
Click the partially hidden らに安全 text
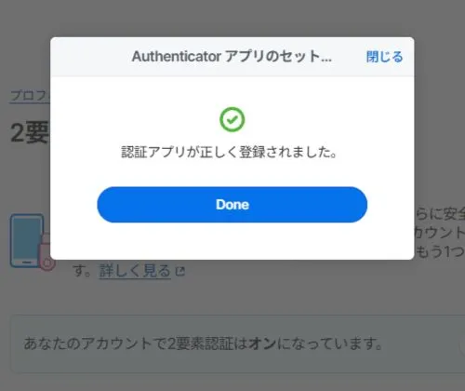440,214
